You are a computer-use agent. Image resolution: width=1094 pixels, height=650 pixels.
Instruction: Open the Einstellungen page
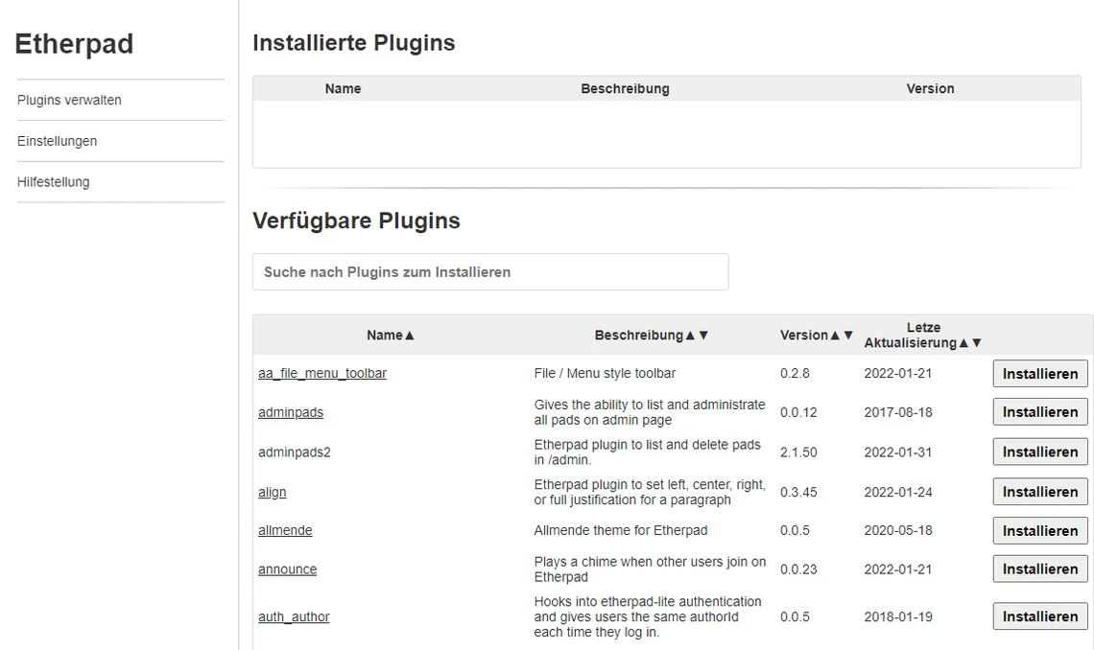coord(57,140)
